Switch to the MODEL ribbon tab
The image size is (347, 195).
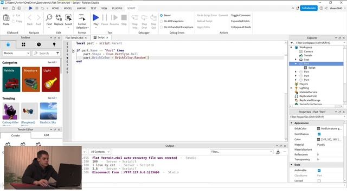coord(68,8)
